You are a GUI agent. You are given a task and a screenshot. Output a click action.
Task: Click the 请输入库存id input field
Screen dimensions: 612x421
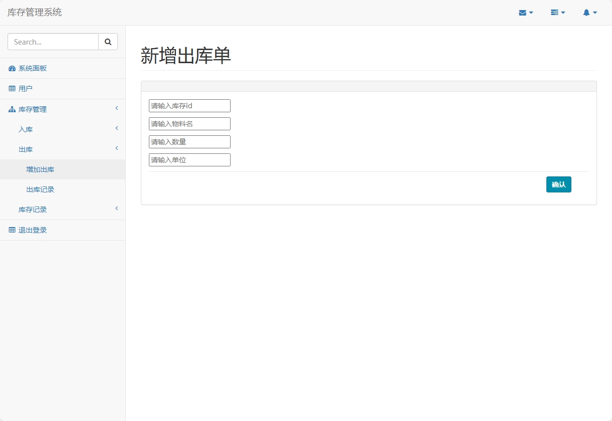pyautogui.click(x=189, y=105)
